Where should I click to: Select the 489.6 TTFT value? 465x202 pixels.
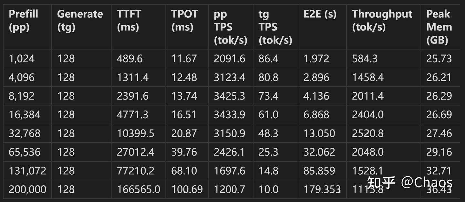pyautogui.click(x=129, y=59)
